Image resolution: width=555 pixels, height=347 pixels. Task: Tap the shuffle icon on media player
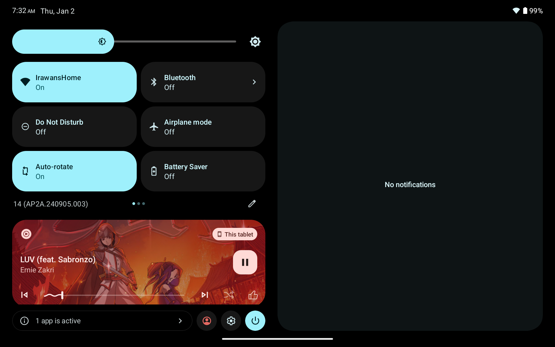229,295
